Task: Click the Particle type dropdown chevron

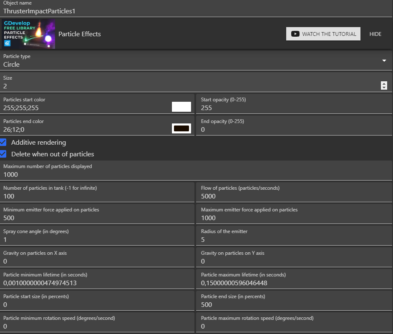Action: (384, 60)
